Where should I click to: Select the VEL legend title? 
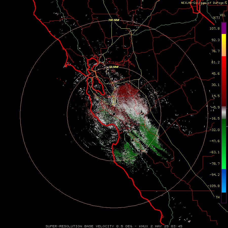click(x=223, y=15)
